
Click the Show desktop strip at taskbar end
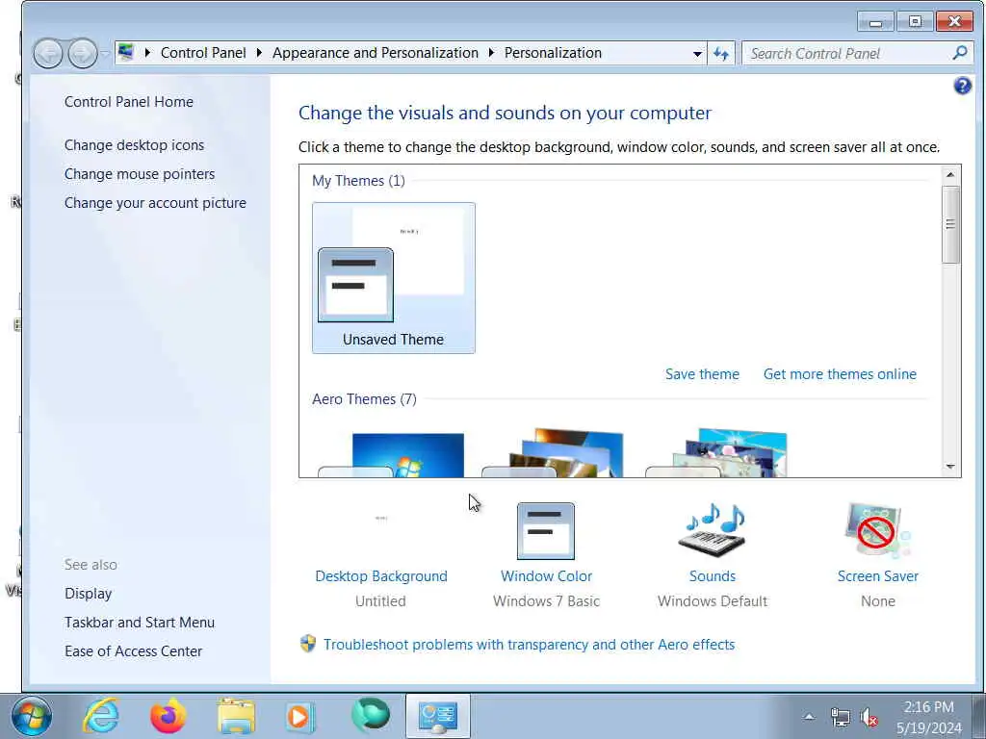979,716
